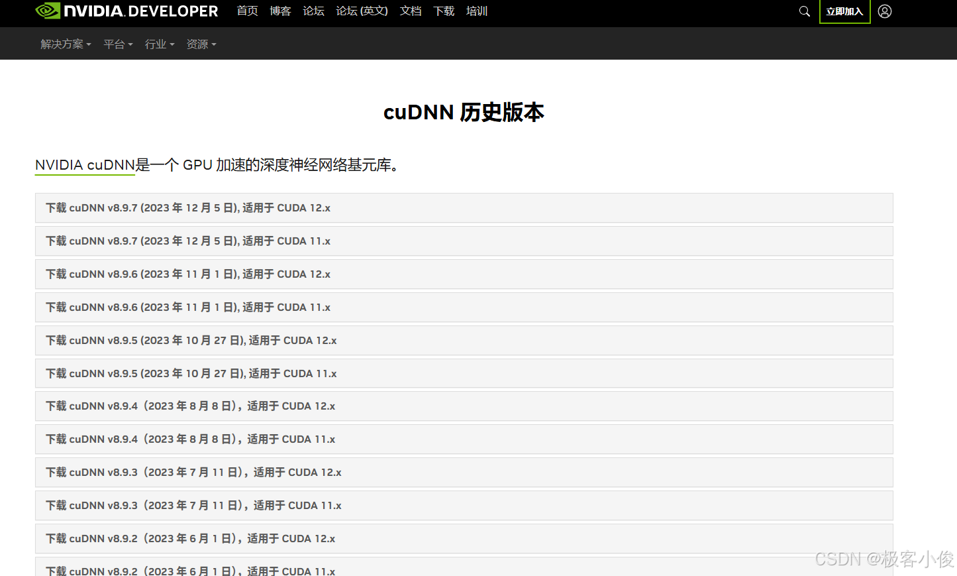Open 文档 in the top navigation
The height and width of the screenshot is (576, 957).
[411, 11]
